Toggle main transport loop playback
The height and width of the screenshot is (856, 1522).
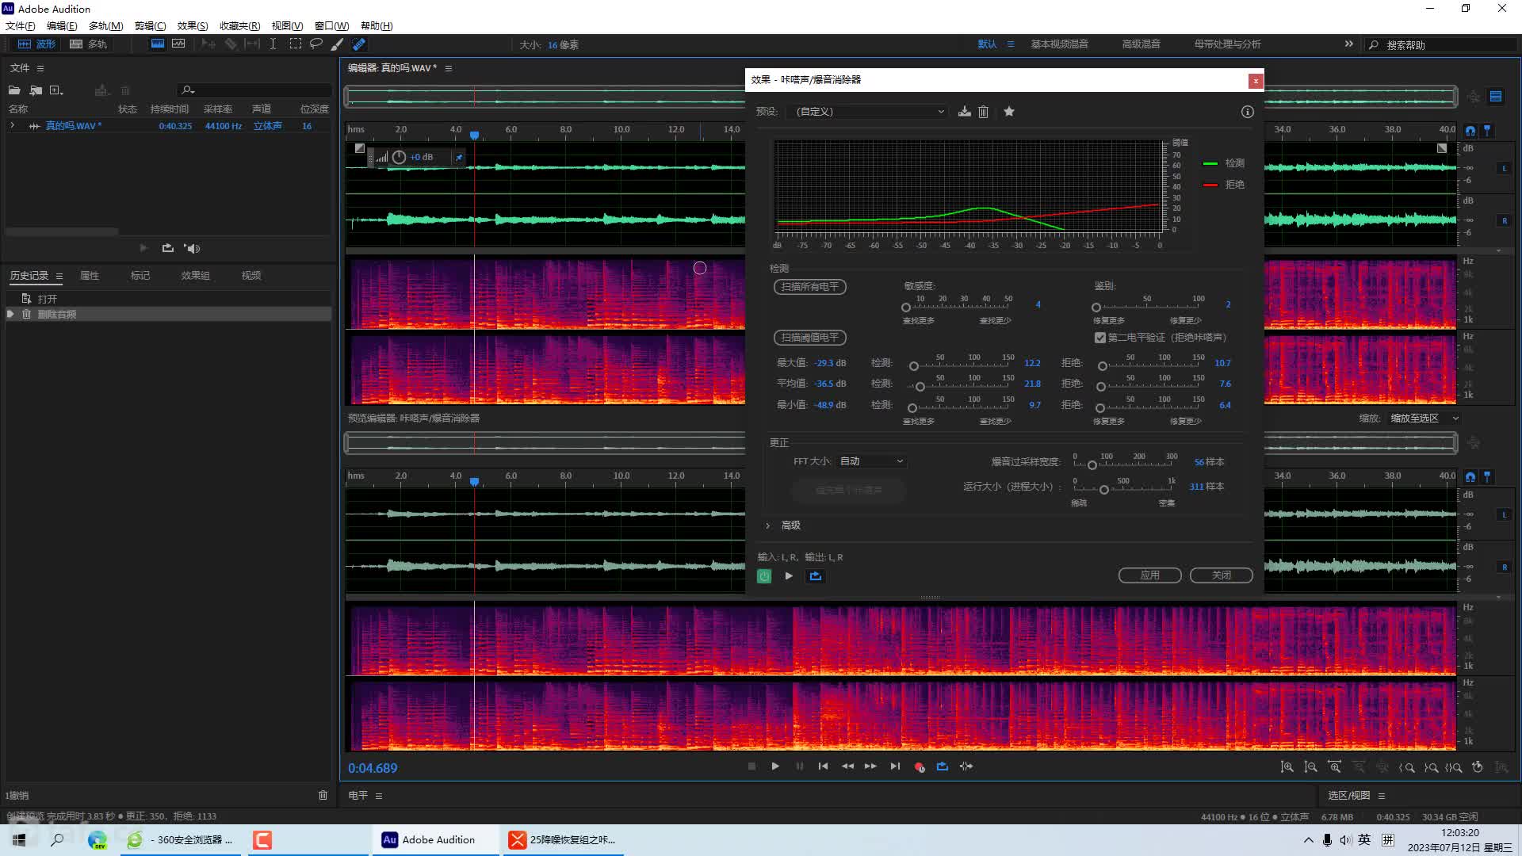(x=943, y=766)
